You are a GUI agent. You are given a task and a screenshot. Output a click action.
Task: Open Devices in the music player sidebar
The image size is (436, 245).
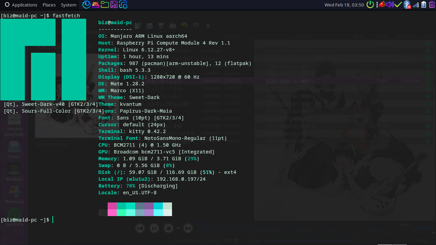pyautogui.click(x=14, y=195)
